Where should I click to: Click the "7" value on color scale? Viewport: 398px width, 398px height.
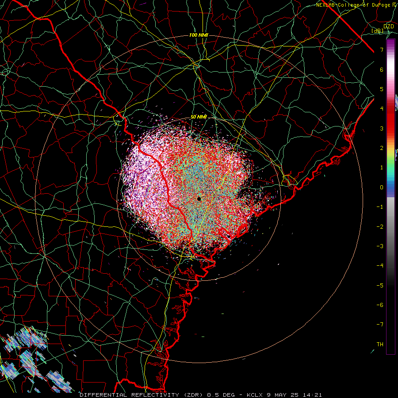(x=382, y=50)
